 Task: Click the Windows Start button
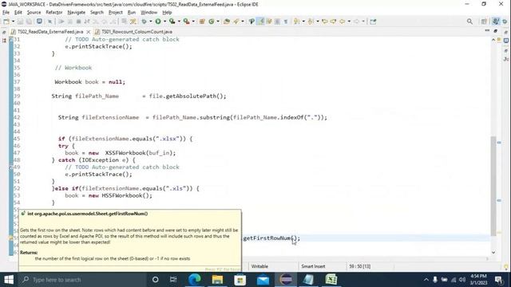point(9,280)
